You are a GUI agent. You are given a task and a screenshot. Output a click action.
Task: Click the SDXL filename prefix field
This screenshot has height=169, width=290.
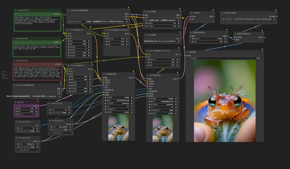click(225, 58)
